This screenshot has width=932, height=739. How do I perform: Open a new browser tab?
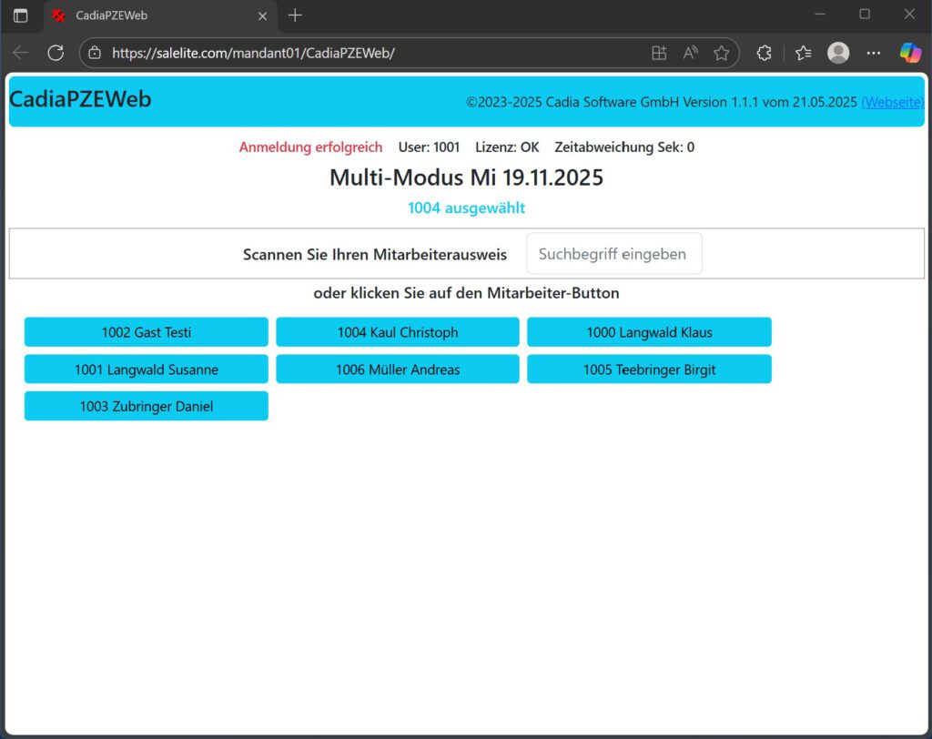click(295, 15)
